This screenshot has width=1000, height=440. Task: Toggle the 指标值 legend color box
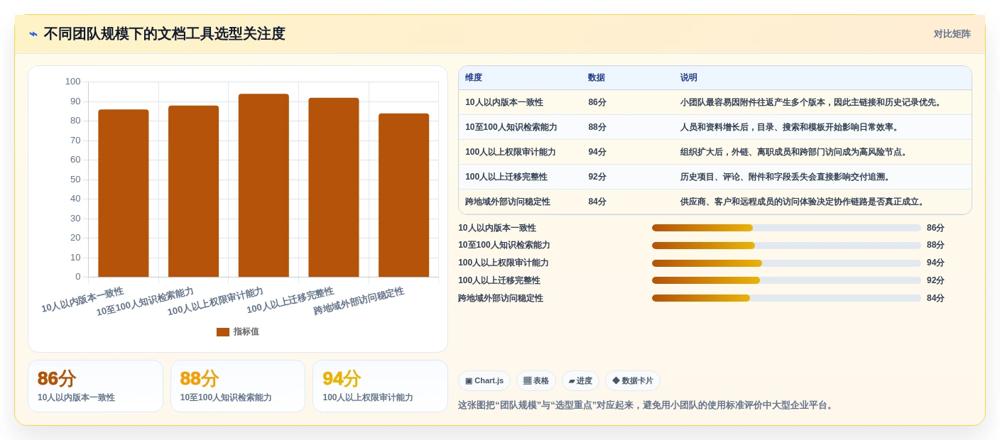click(x=223, y=332)
